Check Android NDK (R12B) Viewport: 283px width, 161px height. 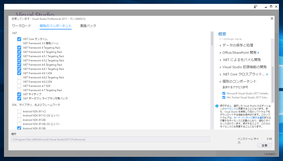pyautogui.click(x=19, y=120)
